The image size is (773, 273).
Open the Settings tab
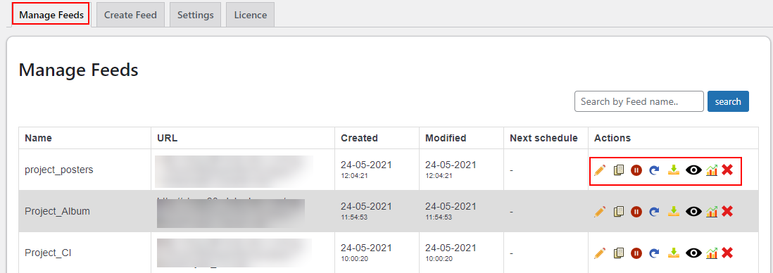[x=195, y=15]
